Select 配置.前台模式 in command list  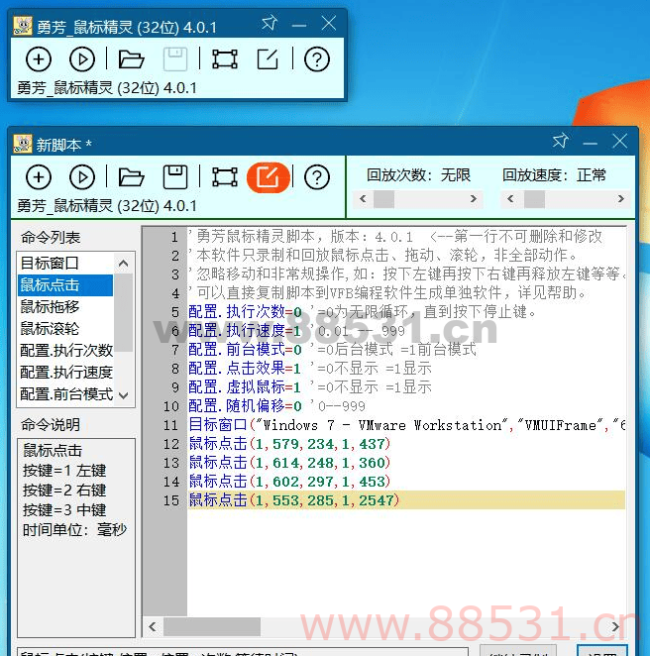coord(65,394)
